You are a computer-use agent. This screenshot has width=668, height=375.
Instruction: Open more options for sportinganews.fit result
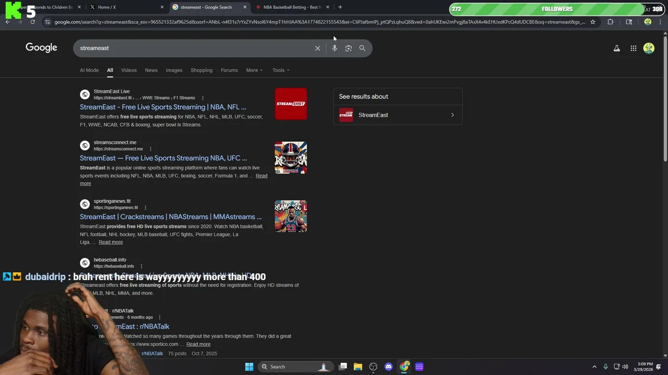(146, 208)
